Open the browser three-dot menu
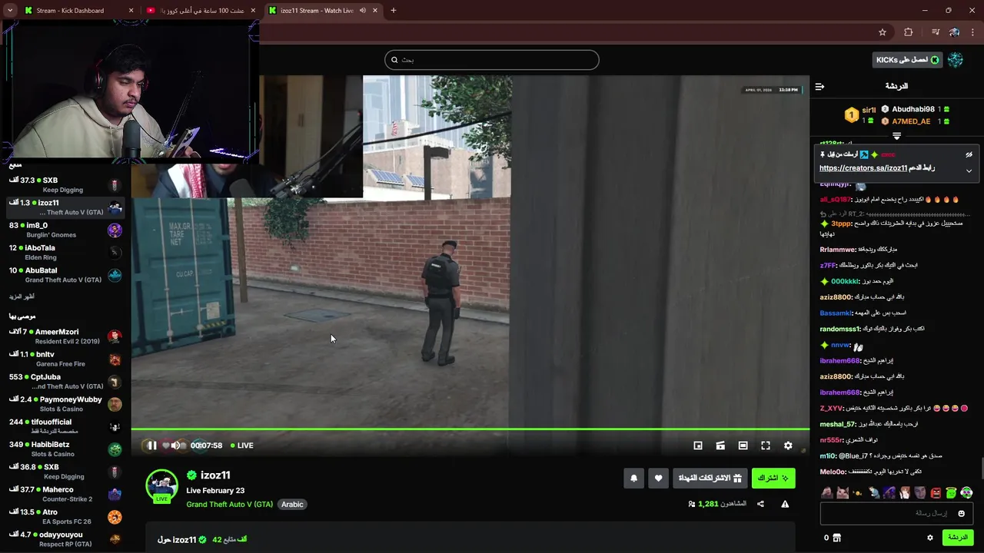 tap(973, 32)
